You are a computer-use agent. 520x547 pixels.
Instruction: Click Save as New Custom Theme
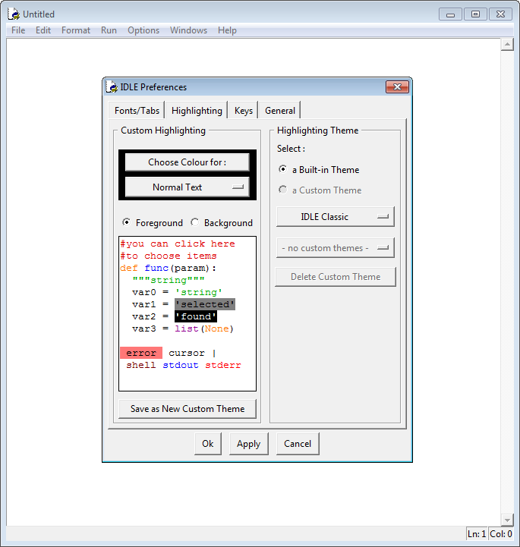point(188,409)
